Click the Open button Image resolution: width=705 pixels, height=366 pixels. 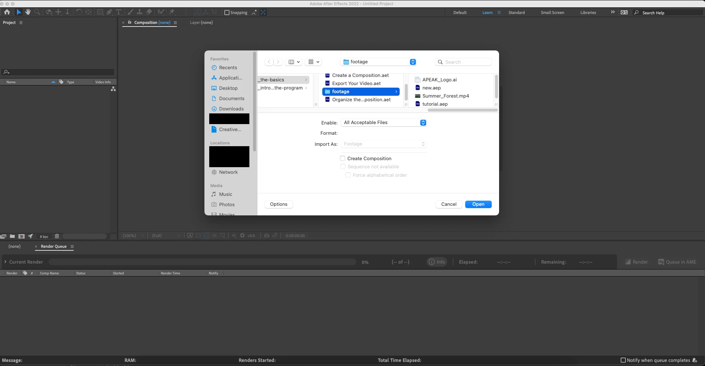pos(478,204)
